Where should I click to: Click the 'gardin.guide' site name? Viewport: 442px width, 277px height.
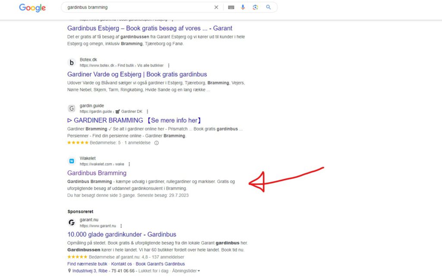[x=92, y=105]
